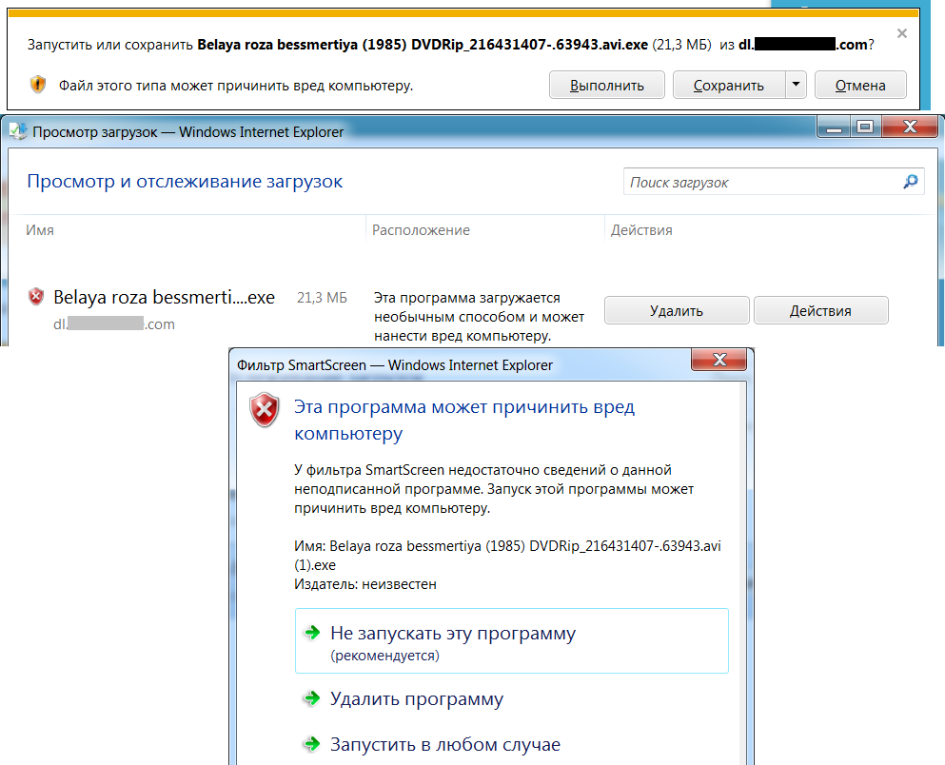Click the Расположение column header

[421, 230]
